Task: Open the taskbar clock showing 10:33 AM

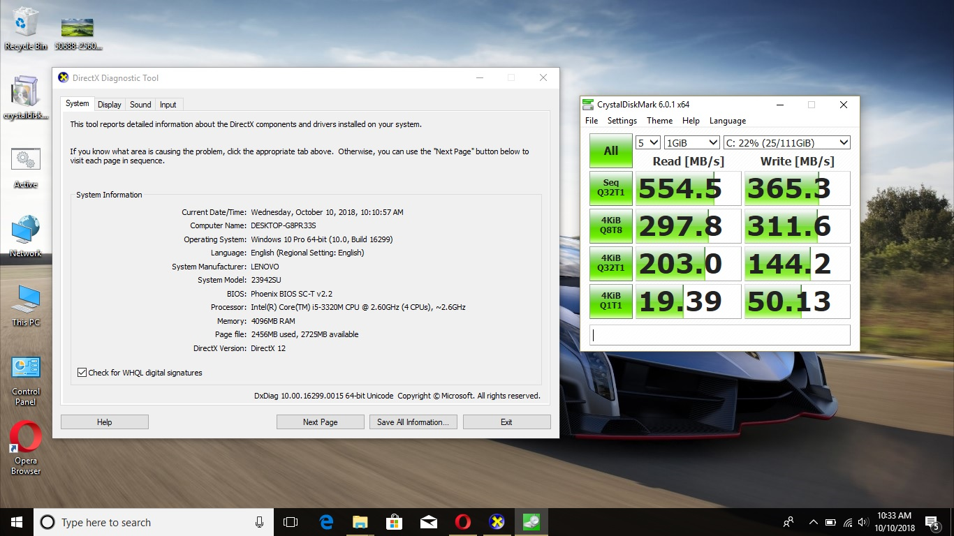Action: pyautogui.click(x=894, y=522)
